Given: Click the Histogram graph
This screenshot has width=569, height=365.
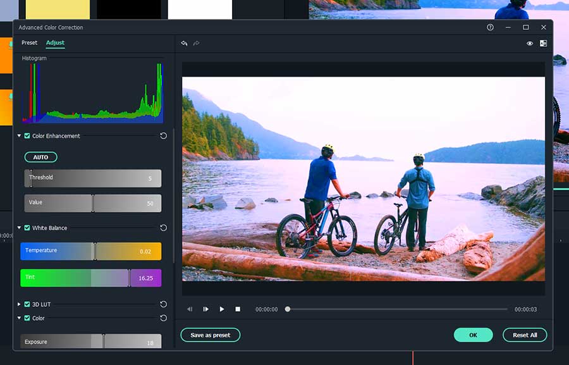Looking at the screenshot, I should click(x=92, y=93).
